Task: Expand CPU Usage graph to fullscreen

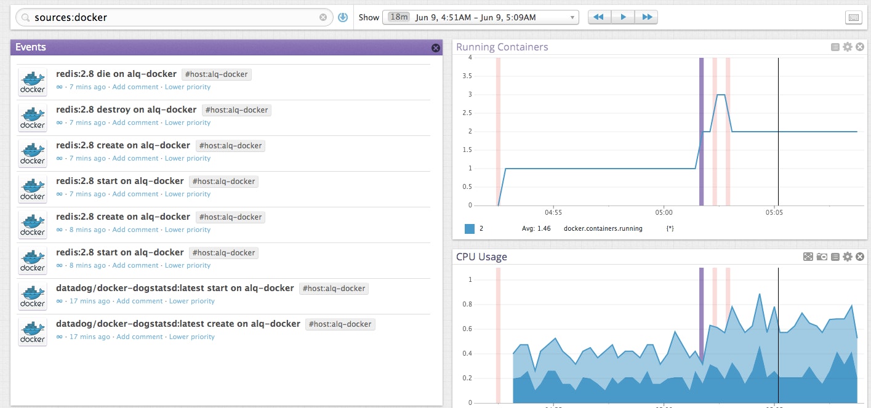Action: tap(808, 257)
